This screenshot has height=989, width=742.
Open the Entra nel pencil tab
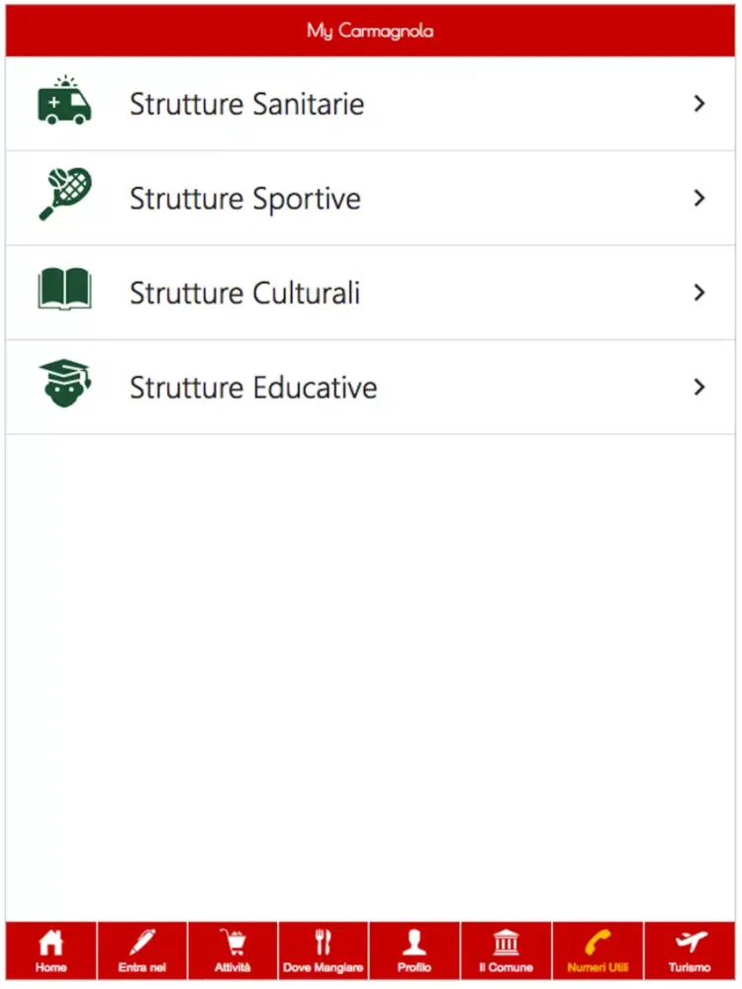tap(141, 951)
